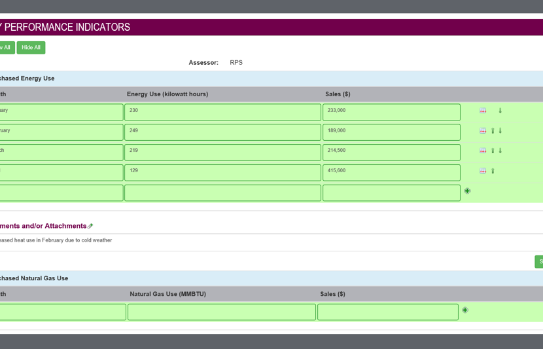The height and width of the screenshot is (349, 543).
Task: Move the February row up
Action: point(493,131)
